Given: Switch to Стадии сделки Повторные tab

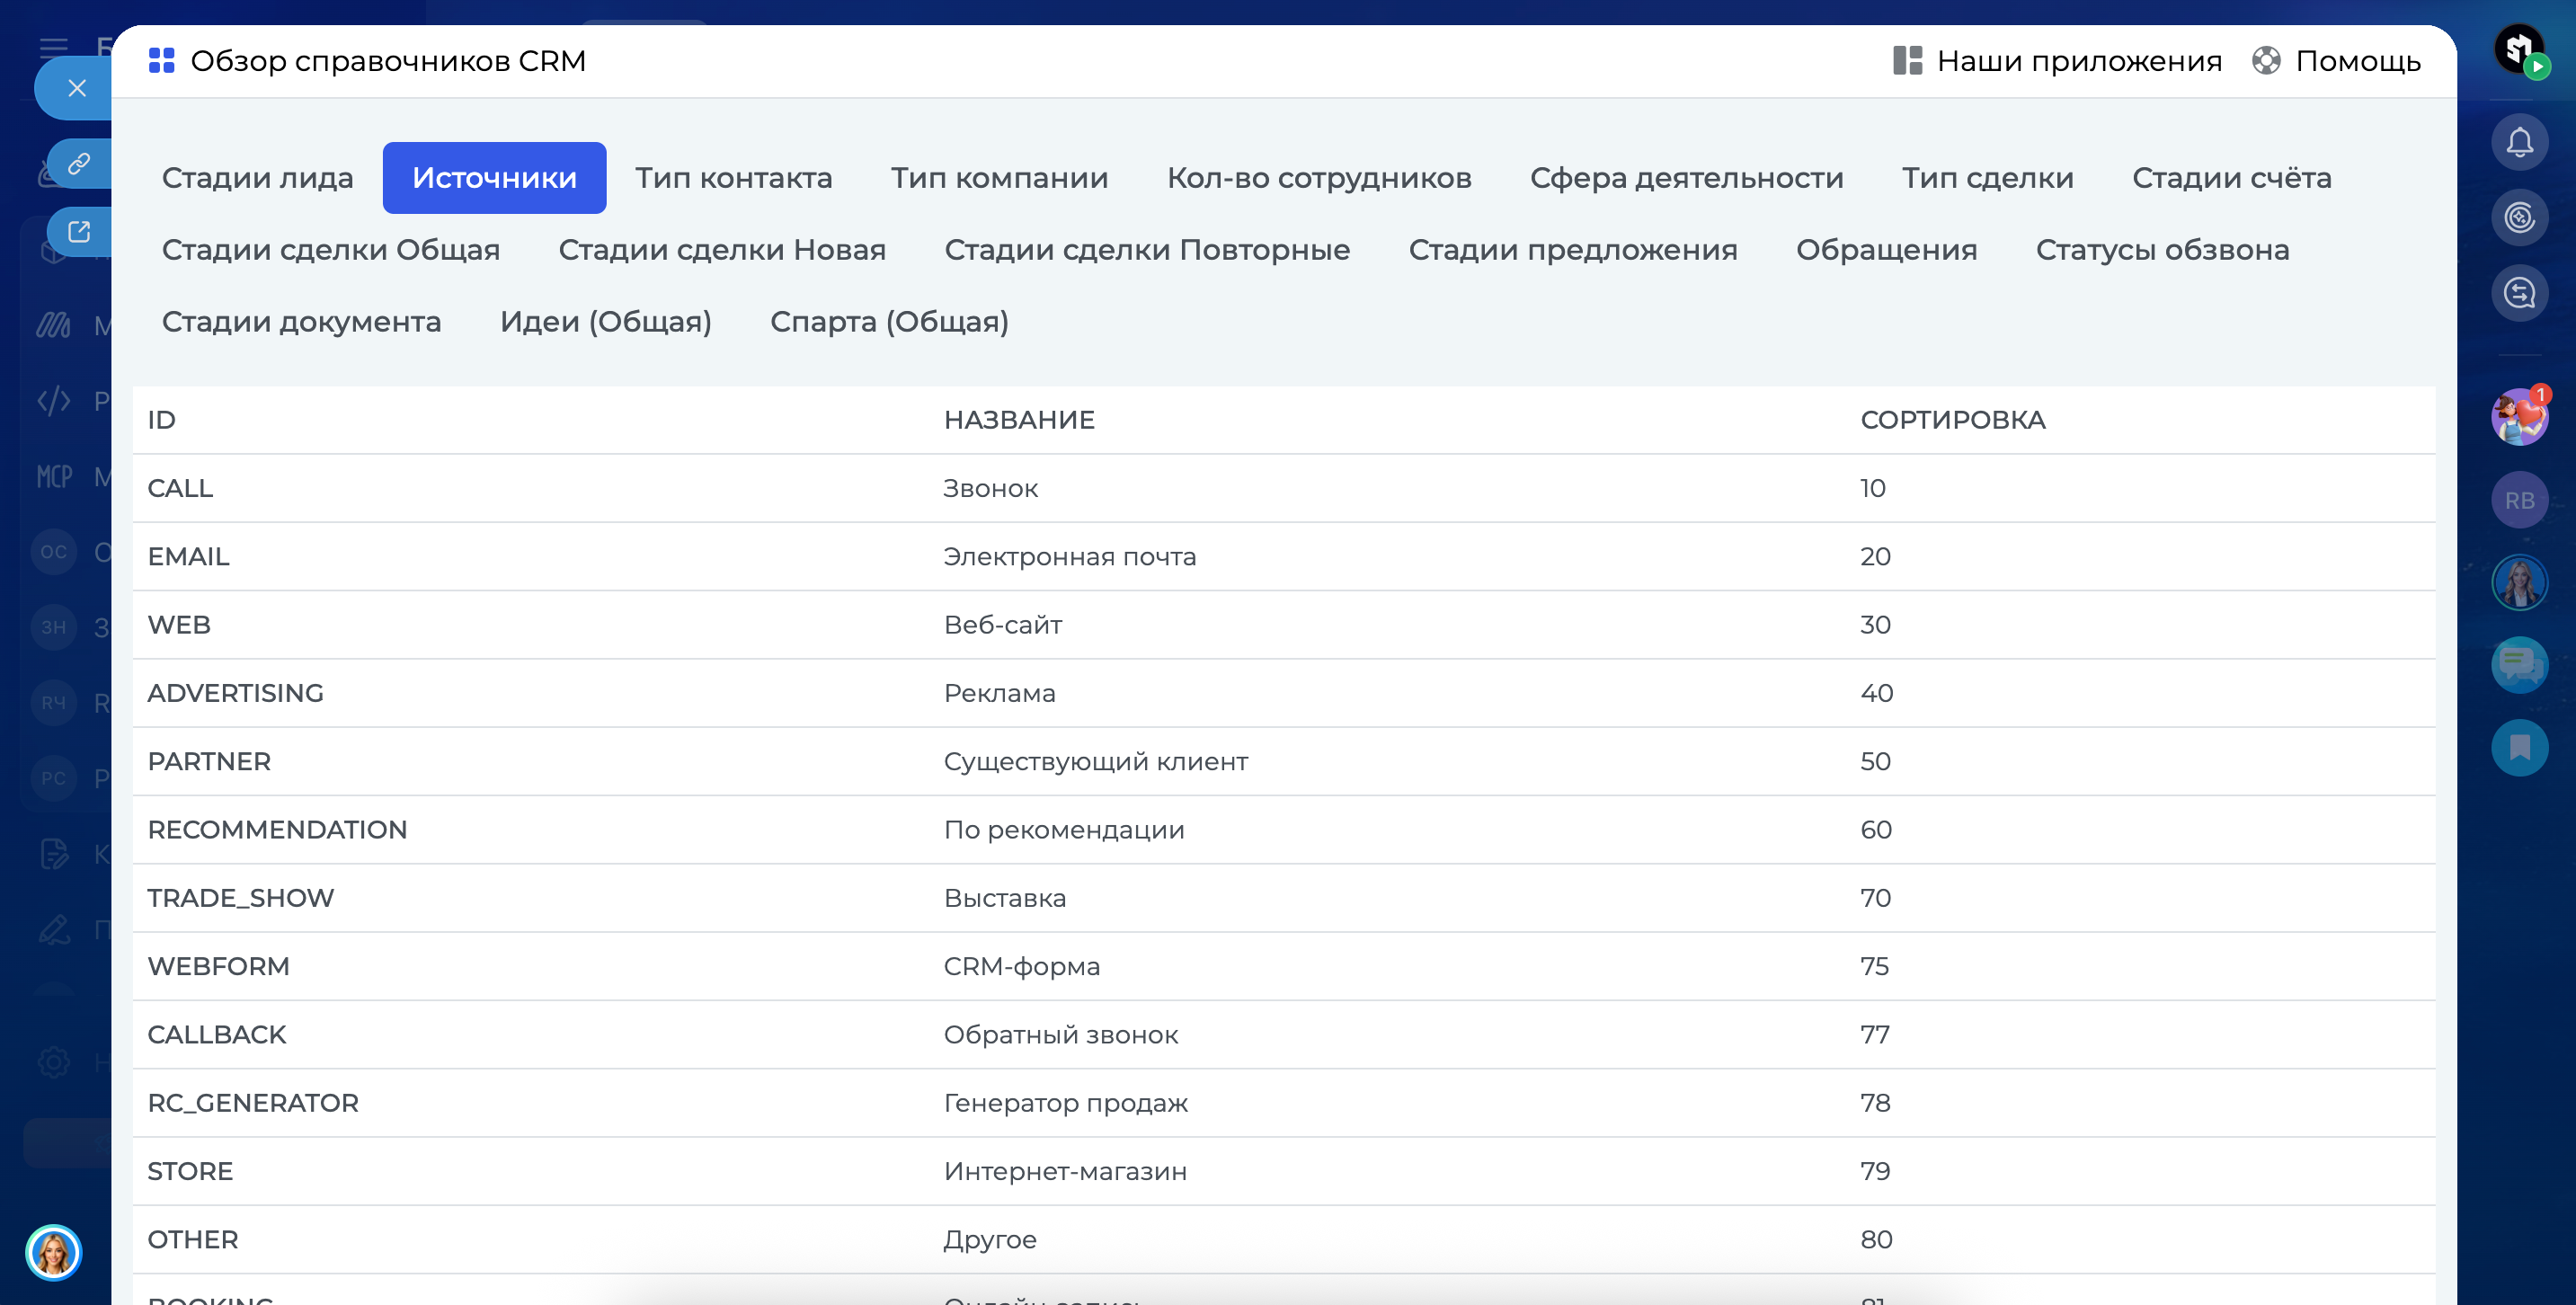Looking at the screenshot, I should (x=1147, y=250).
